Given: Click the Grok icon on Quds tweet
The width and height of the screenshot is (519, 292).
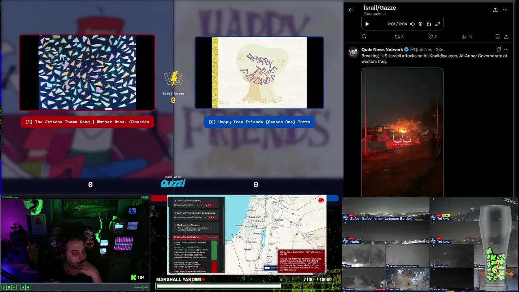Looking at the screenshot, I should click(498, 49).
